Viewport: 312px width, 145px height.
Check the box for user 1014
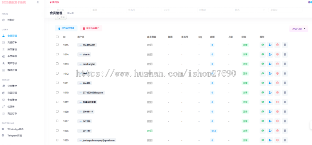click(x=57, y=54)
